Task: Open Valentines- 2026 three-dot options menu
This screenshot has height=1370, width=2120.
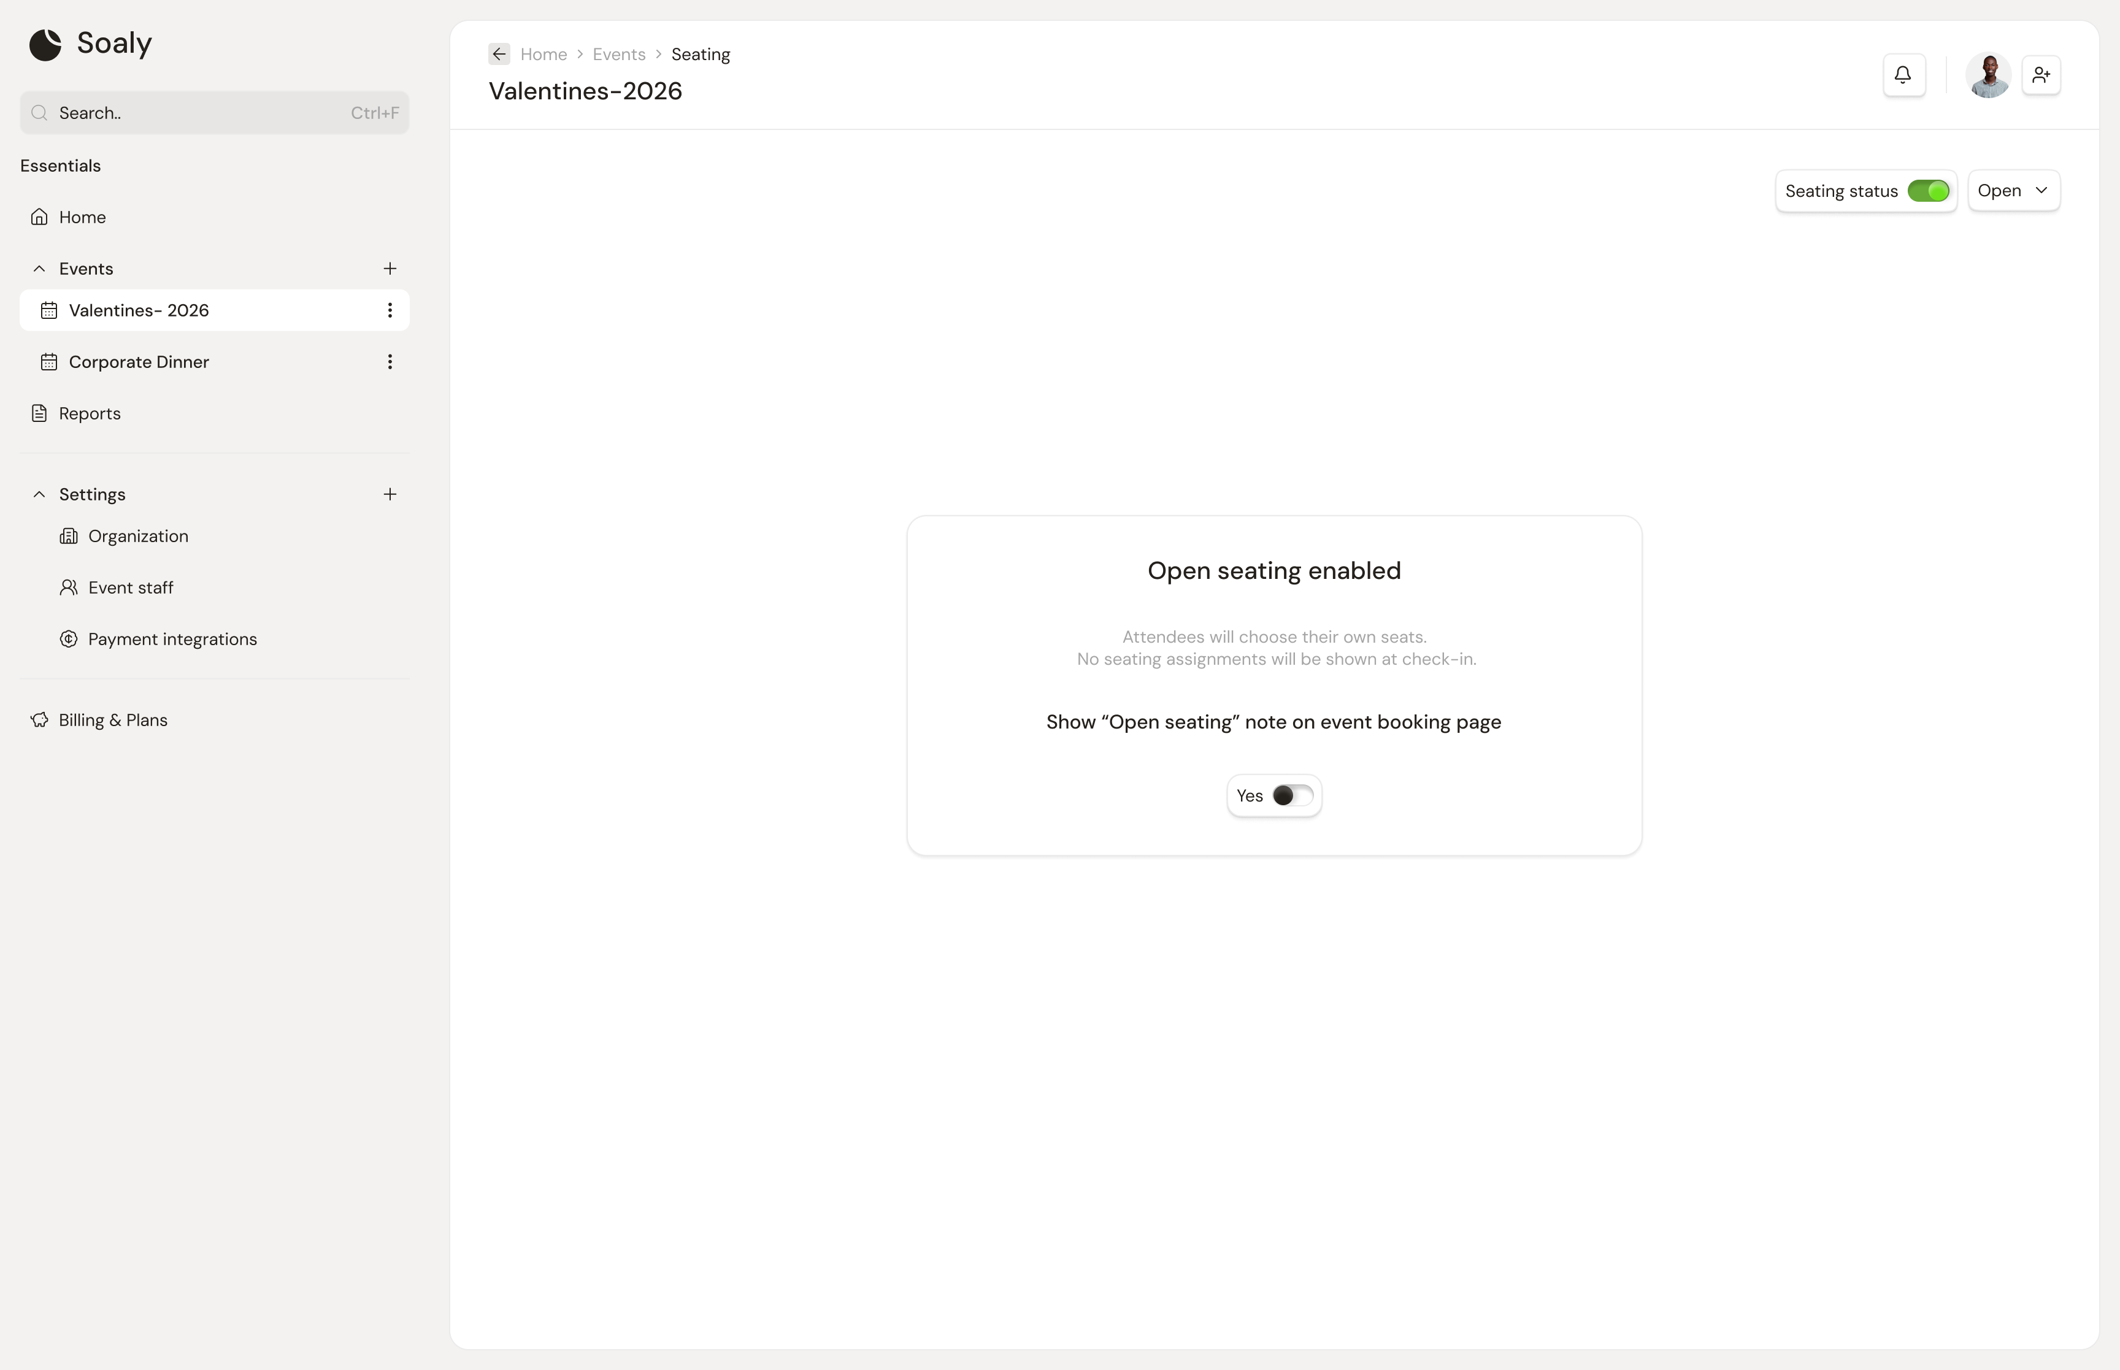Action: coord(390,310)
